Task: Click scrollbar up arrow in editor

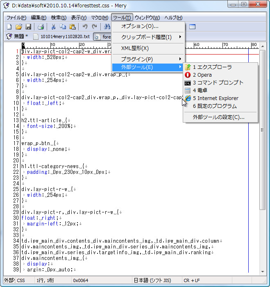Action: coord(263,46)
